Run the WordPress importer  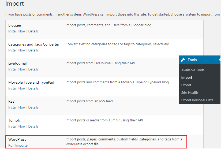(x=18, y=145)
